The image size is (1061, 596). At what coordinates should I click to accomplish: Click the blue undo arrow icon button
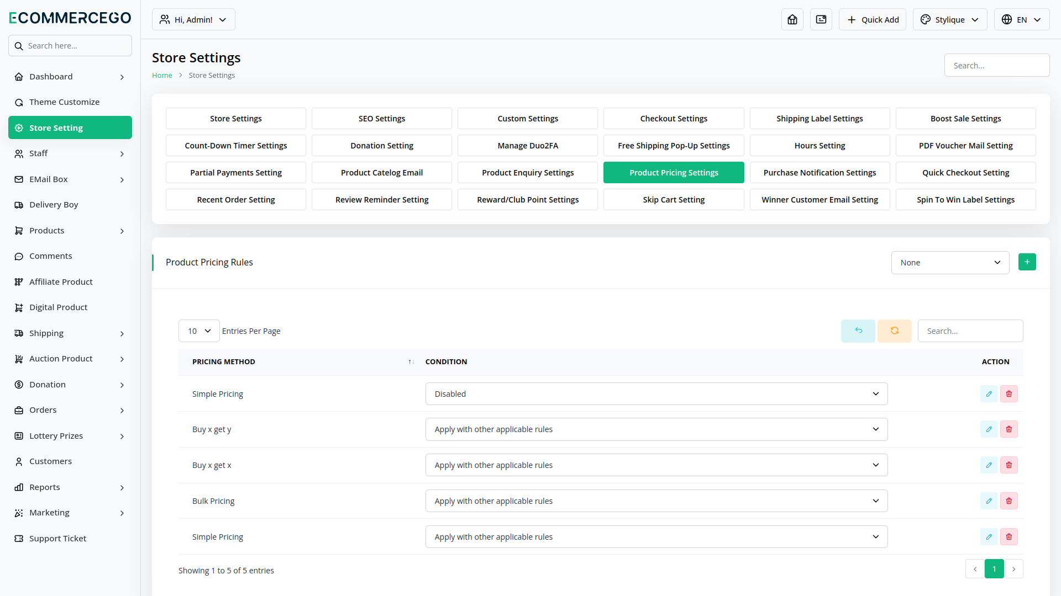[x=858, y=331]
